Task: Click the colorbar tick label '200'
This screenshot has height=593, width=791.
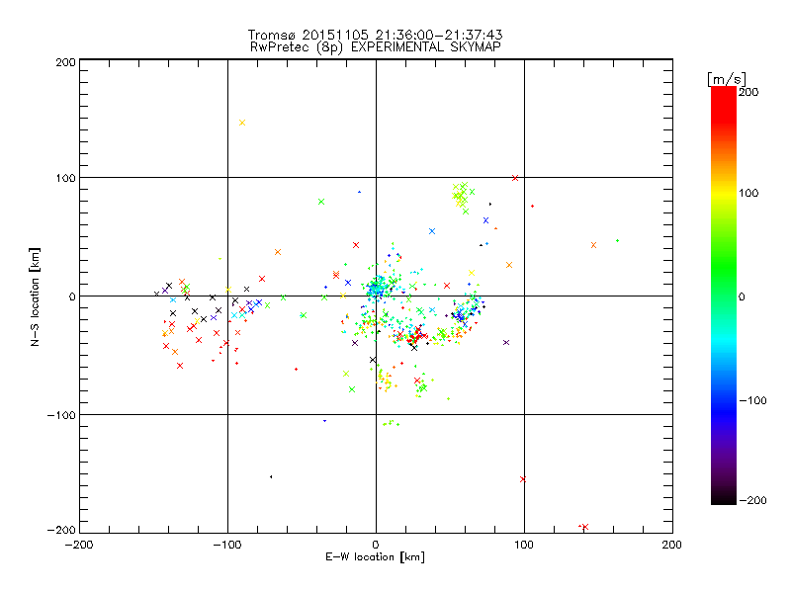Action: (x=748, y=92)
